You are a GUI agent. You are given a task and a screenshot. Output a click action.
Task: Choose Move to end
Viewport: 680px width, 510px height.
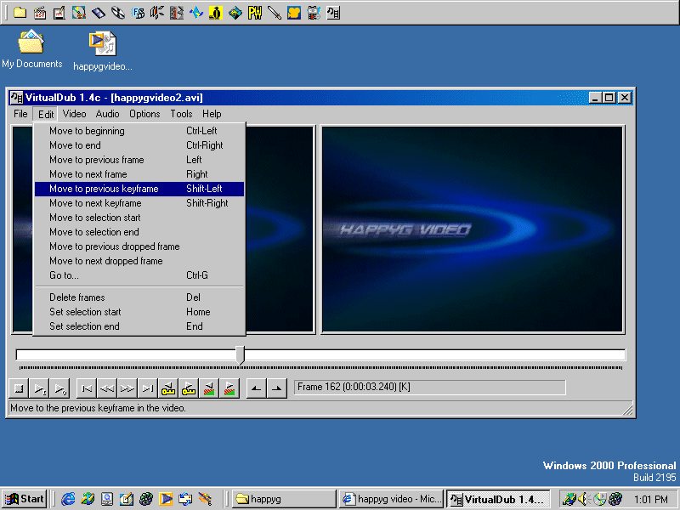coord(139,145)
